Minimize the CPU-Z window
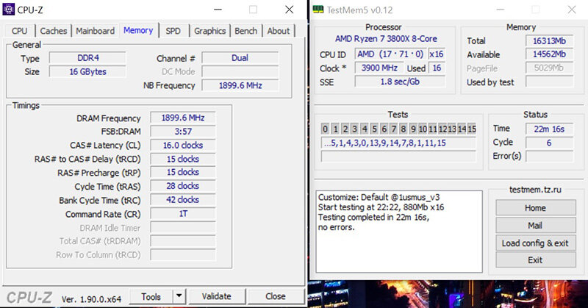This screenshot has height=308, width=588. coord(218,10)
